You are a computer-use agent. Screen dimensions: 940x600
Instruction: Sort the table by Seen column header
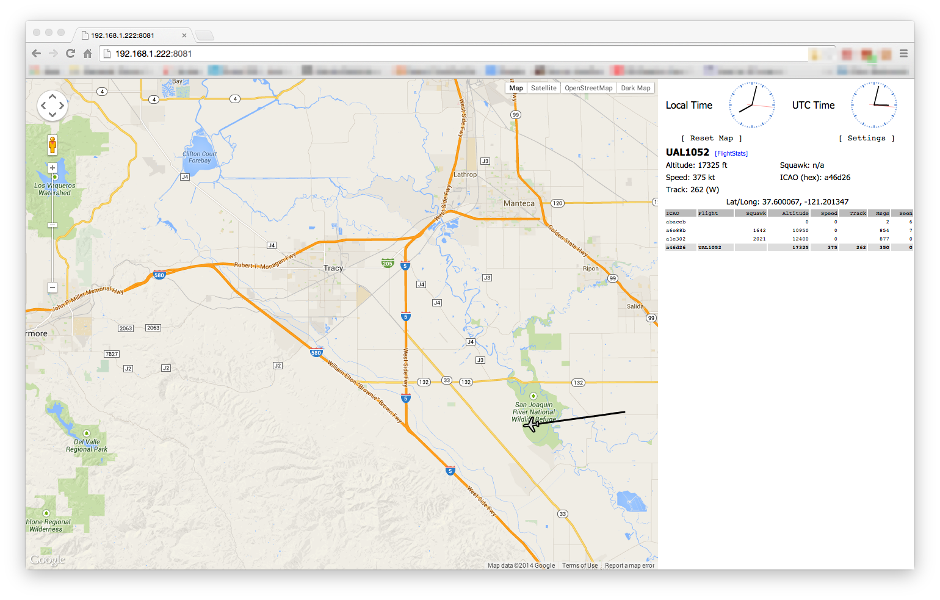[902, 214]
